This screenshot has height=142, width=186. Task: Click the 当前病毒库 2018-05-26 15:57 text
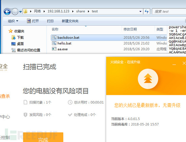click(135, 124)
